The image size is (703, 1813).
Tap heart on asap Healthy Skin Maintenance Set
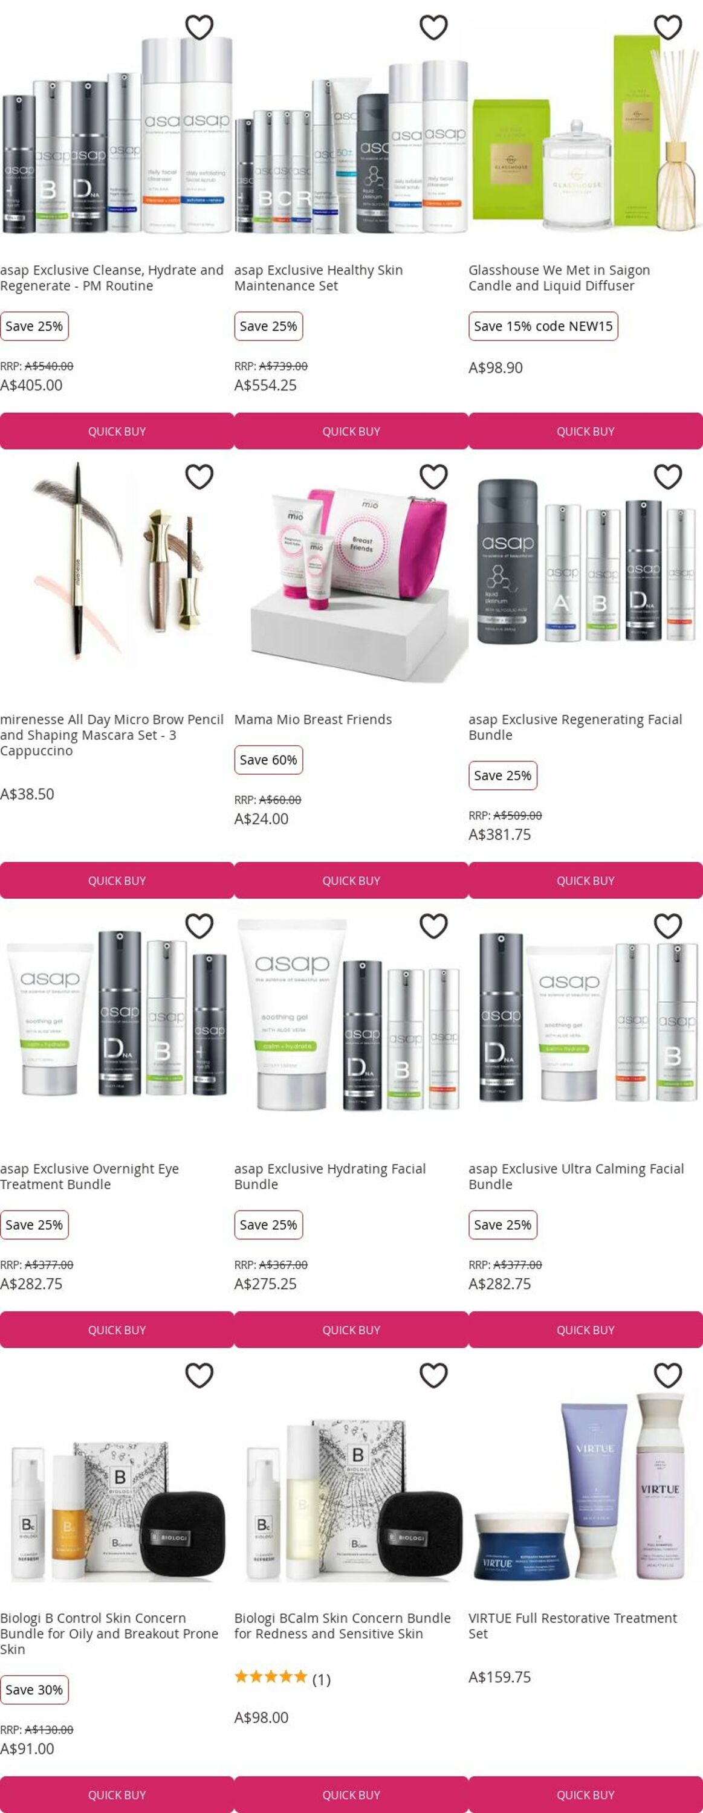pos(433,27)
